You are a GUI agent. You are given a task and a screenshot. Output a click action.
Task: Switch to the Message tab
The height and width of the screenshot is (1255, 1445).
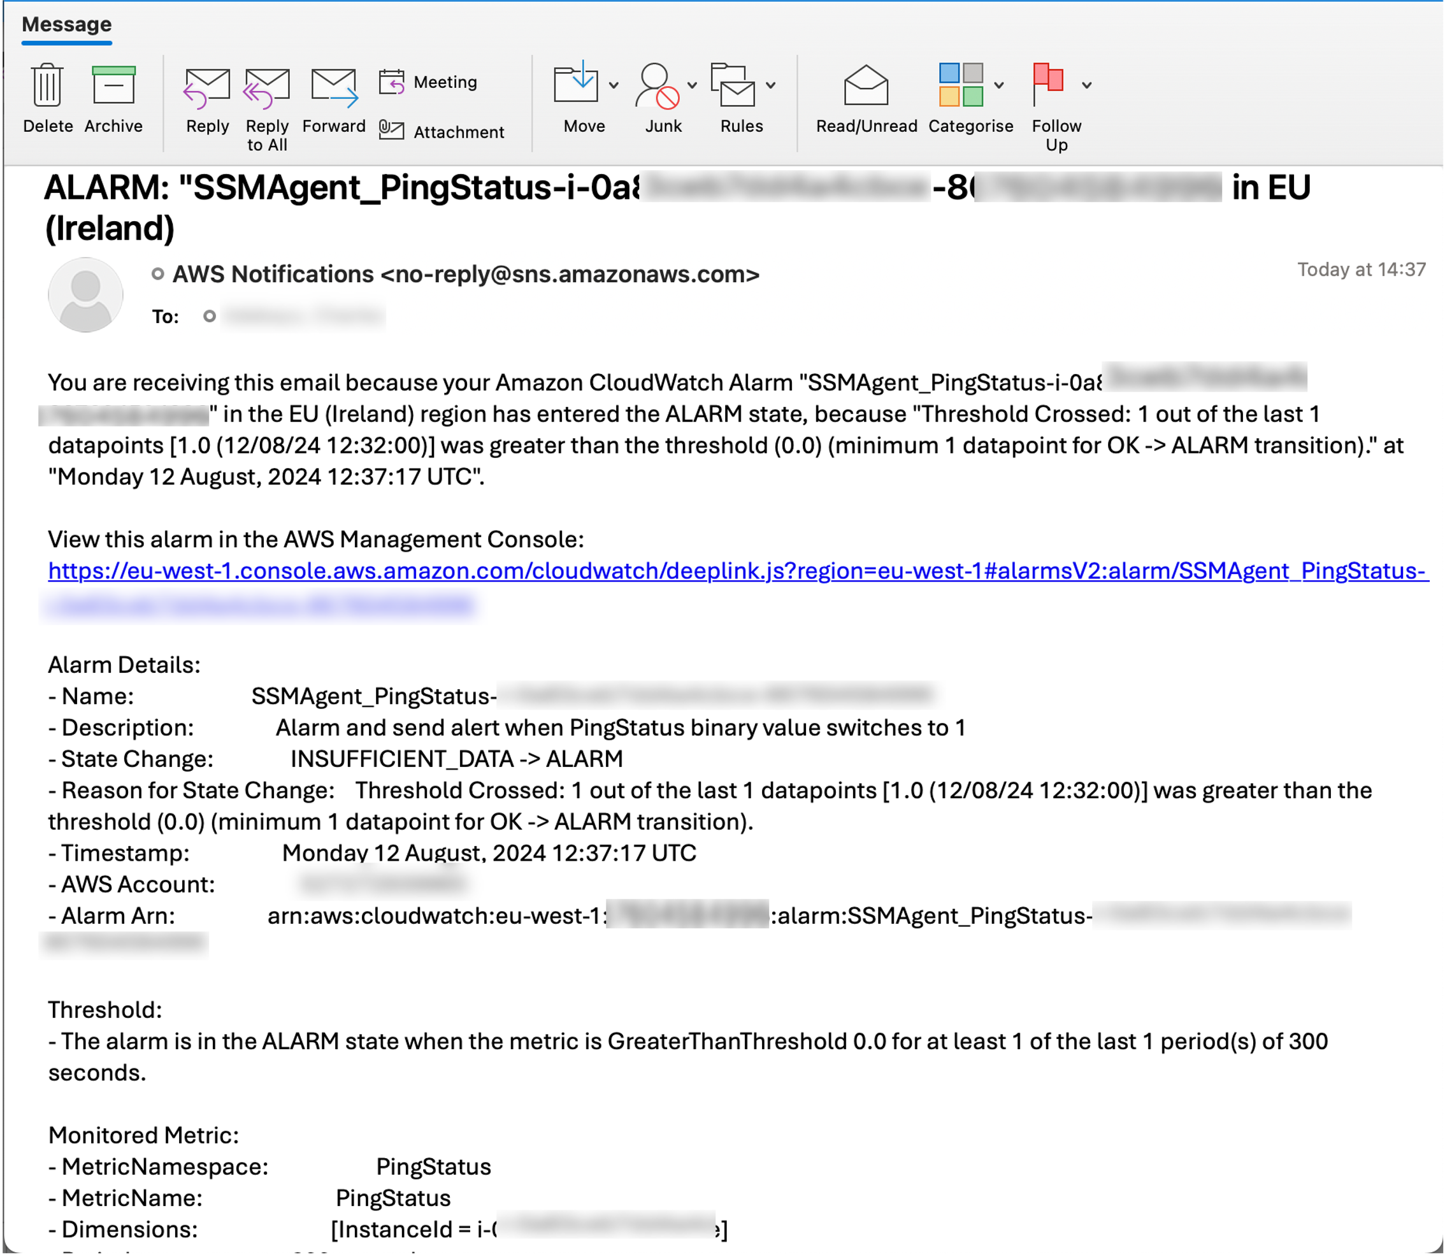coord(65,23)
